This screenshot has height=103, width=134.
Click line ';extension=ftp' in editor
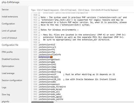(47, 52)
